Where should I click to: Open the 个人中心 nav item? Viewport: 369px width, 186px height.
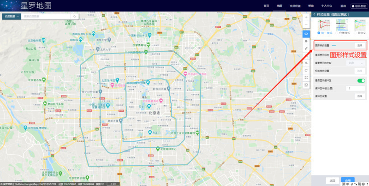[327, 6]
